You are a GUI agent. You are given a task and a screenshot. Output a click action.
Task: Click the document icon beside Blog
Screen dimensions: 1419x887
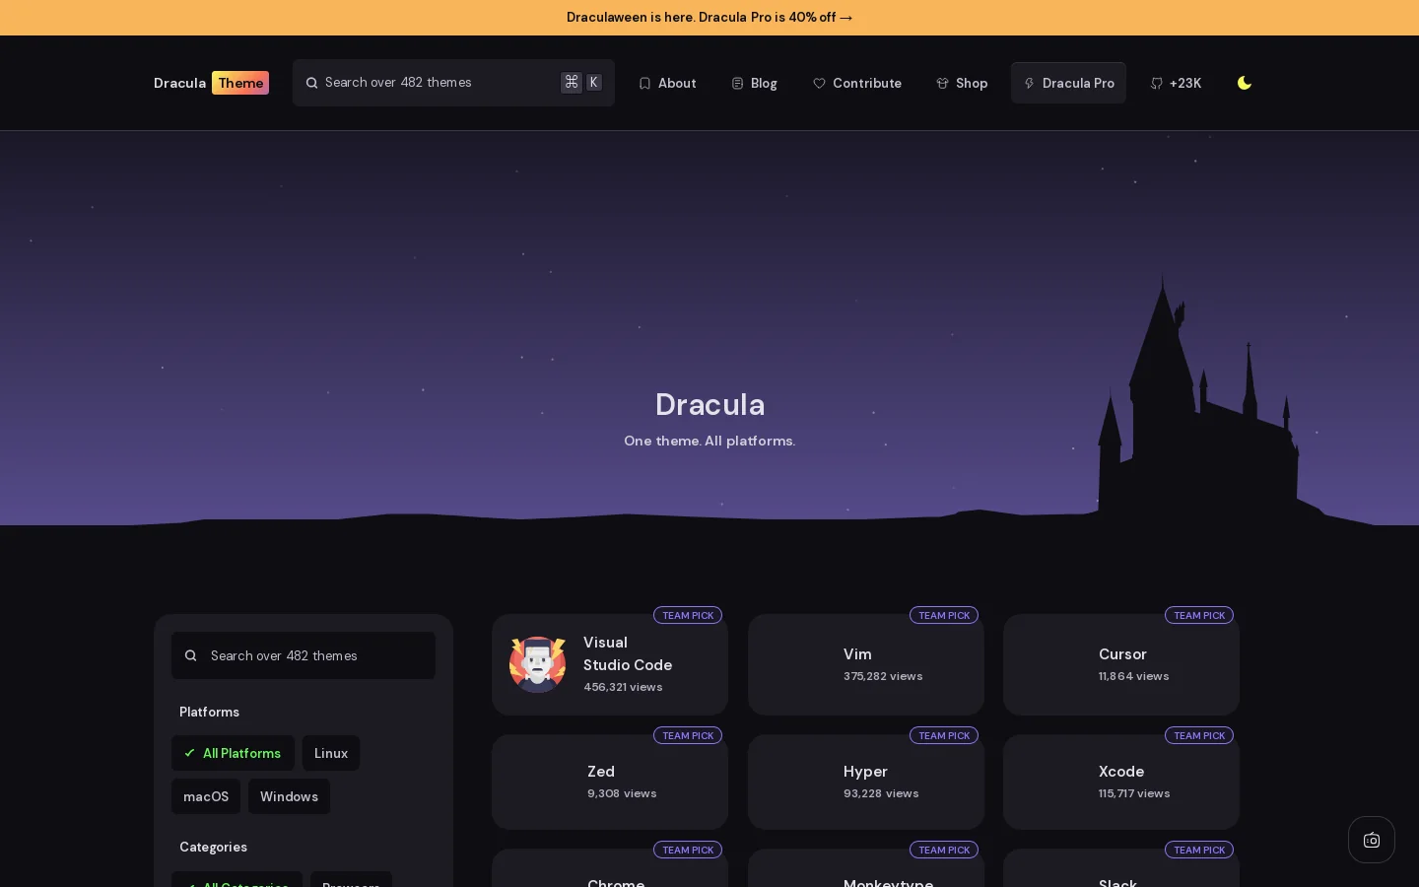tap(737, 84)
